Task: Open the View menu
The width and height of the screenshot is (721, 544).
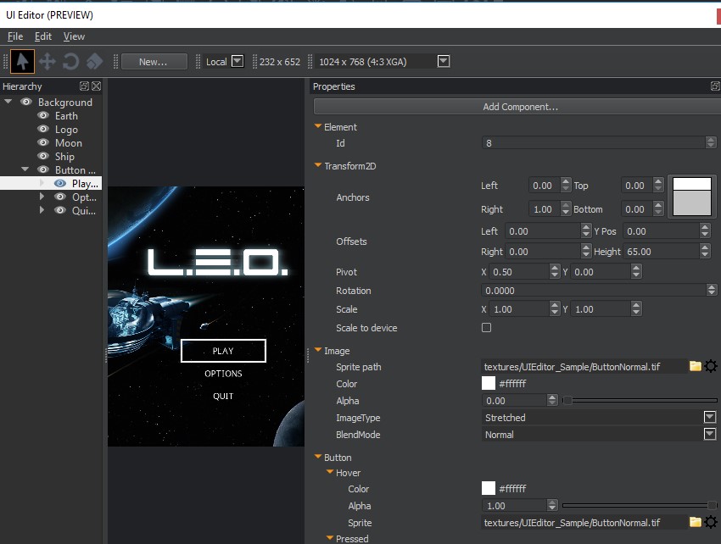Action: [x=74, y=36]
